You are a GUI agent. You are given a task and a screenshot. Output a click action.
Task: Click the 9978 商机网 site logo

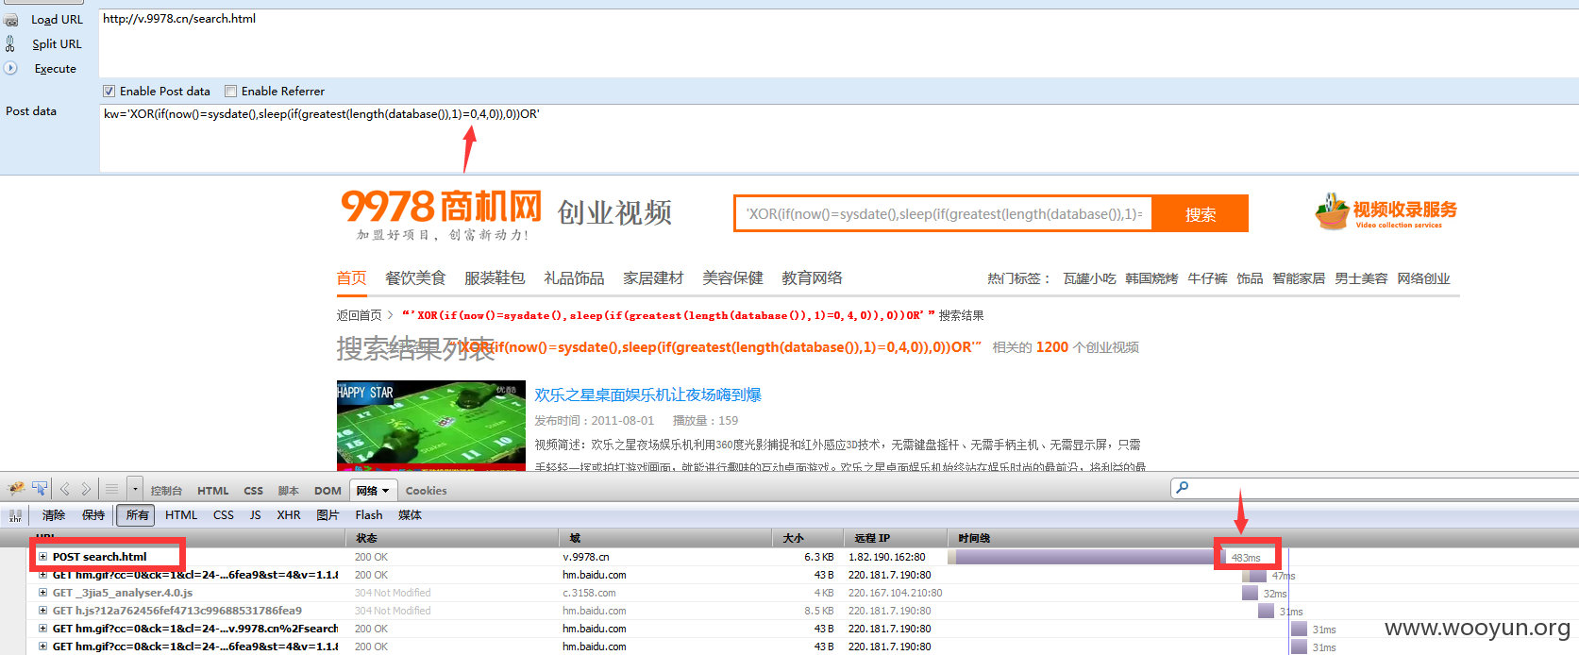[442, 214]
